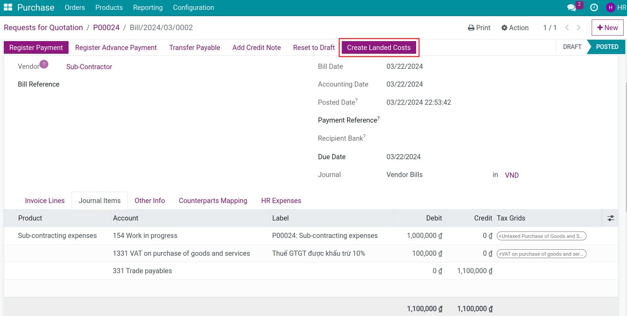Open the Reporting menu
This screenshot has width=627, height=316.
pos(148,8)
